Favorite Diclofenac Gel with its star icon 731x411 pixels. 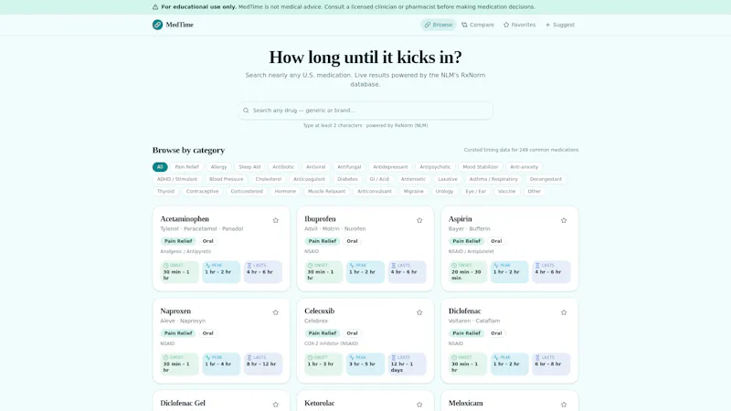(276, 405)
